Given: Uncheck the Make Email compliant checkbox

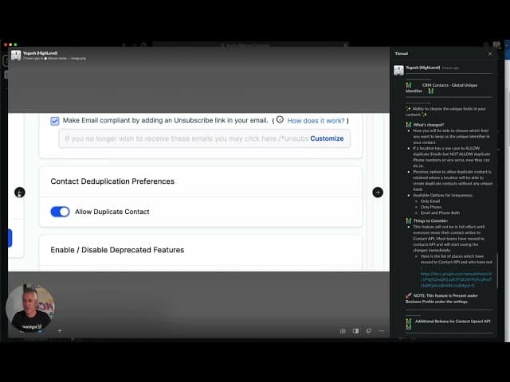Looking at the screenshot, I should [x=55, y=121].
